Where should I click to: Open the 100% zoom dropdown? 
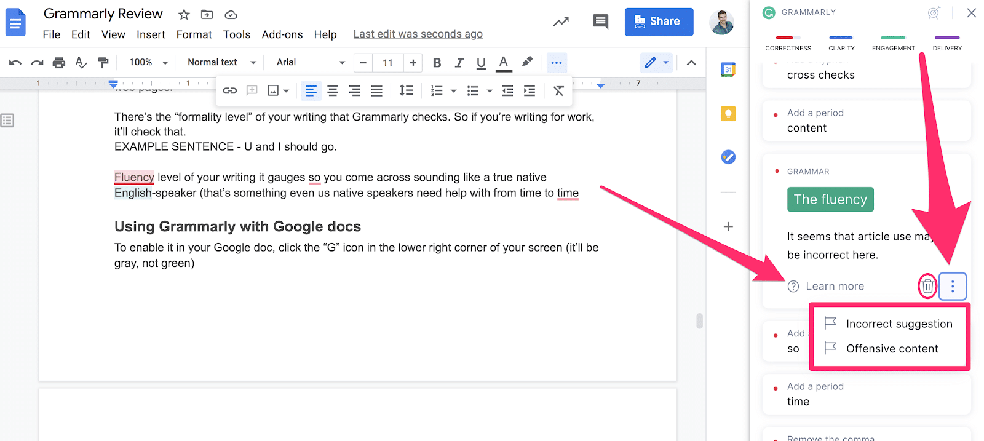(148, 62)
